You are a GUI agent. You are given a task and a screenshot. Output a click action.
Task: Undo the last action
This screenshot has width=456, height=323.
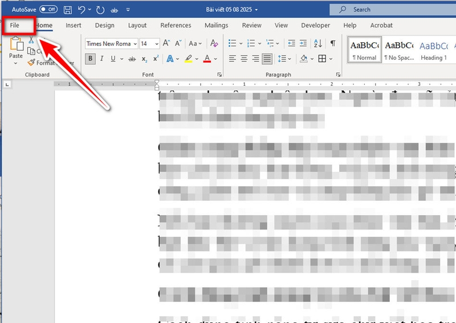point(81,10)
